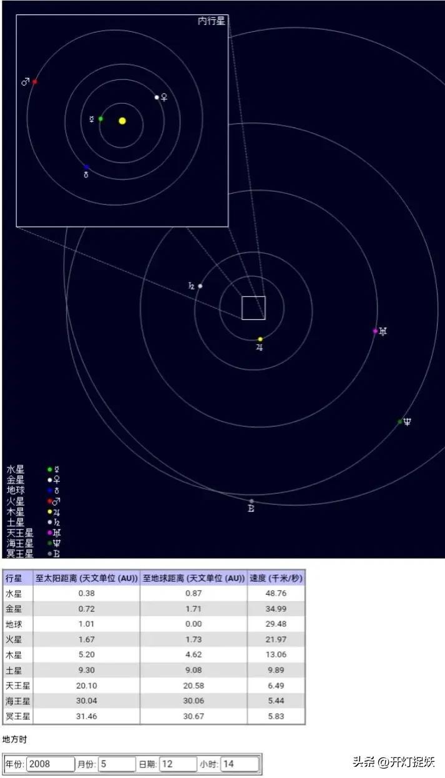This screenshot has width=445, height=778.
Task: Click the month input field showing 5
Action: tap(116, 764)
